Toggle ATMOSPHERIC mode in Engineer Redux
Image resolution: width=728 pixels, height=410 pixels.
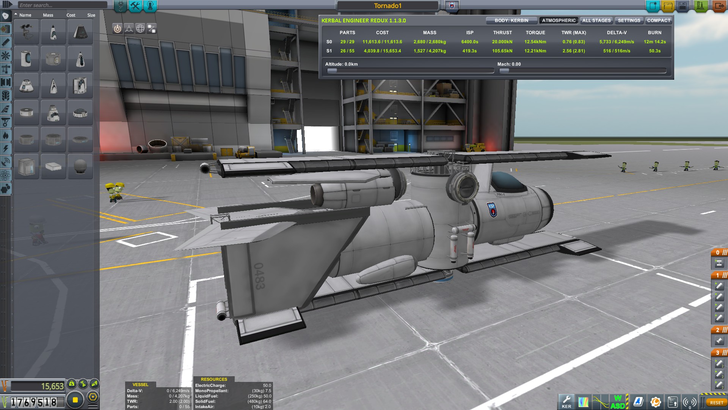pyautogui.click(x=559, y=20)
